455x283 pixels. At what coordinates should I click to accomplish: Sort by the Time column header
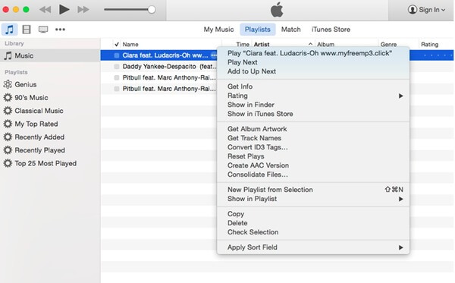pyautogui.click(x=243, y=45)
